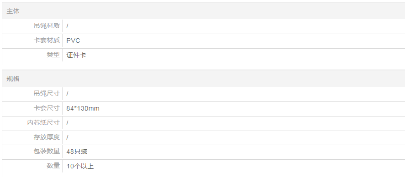Click the slash value beside 内芯纸尺寸
The image size is (408, 177).
(67, 123)
